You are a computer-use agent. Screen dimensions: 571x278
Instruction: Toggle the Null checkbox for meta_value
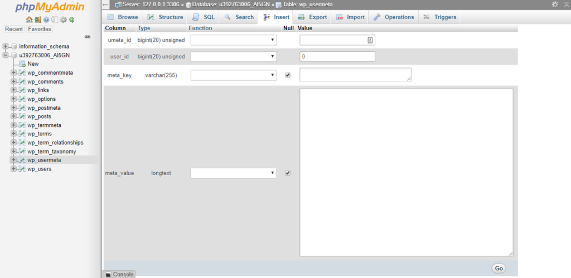coord(288,173)
